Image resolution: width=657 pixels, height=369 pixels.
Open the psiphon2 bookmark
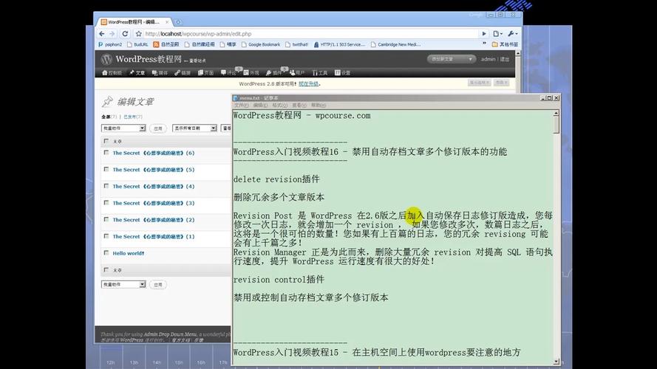(x=110, y=44)
